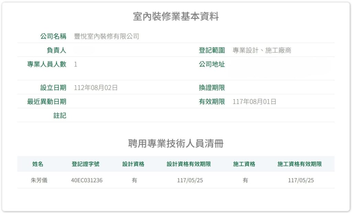Viewport: 352px width, 213px height.
Task: Click the 換證期限 label
Action: 212,87
